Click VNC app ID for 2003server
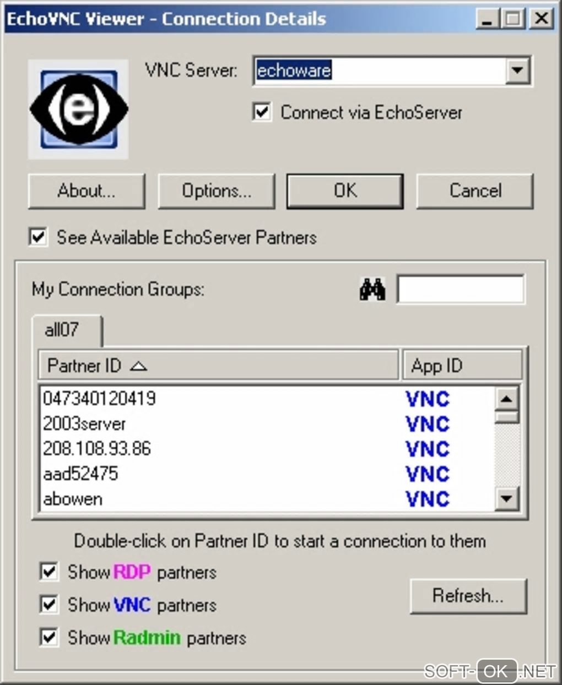This screenshot has width=562, height=685. [428, 424]
